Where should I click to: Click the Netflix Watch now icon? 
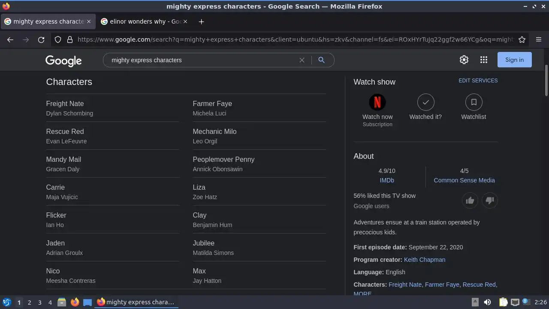[x=377, y=102]
